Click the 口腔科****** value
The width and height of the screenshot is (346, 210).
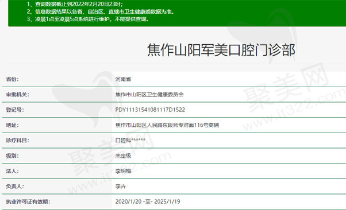pyautogui.click(x=130, y=141)
